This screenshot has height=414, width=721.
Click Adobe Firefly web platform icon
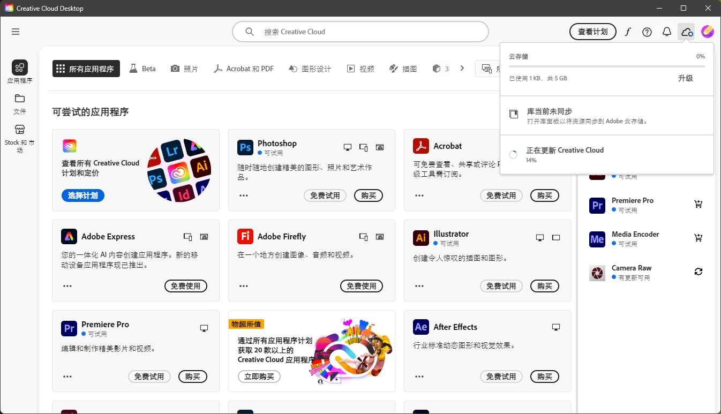pyautogui.click(x=380, y=237)
